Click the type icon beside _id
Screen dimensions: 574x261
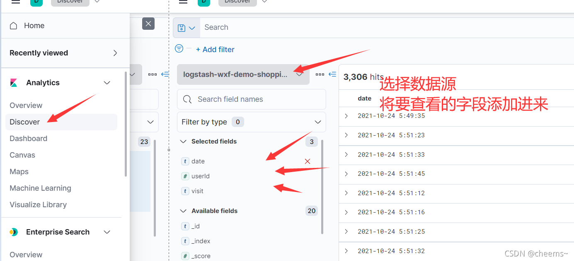click(x=185, y=226)
